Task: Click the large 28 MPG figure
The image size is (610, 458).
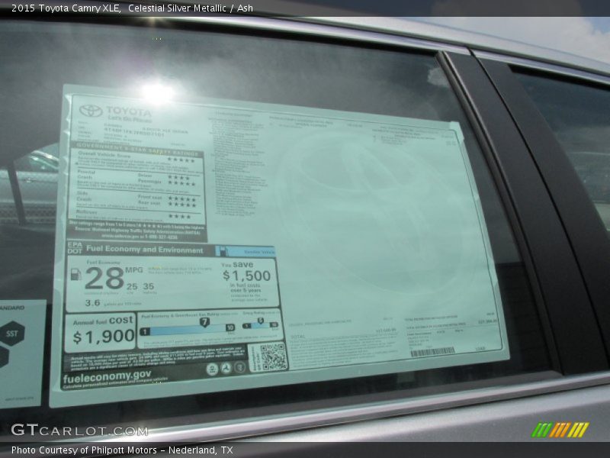Action: (104, 278)
